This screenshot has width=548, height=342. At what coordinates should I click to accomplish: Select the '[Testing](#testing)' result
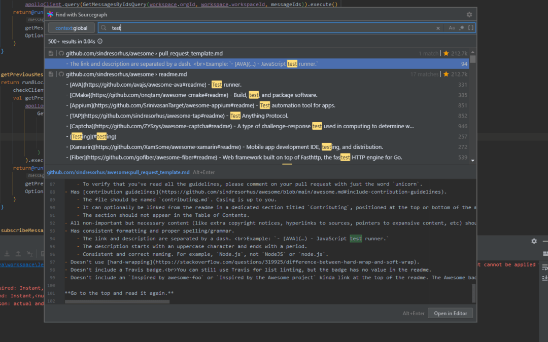pos(257,137)
